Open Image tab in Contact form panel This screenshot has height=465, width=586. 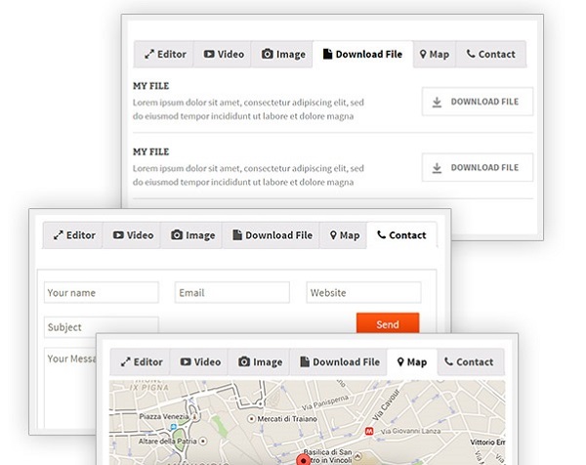click(x=191, y=235)
